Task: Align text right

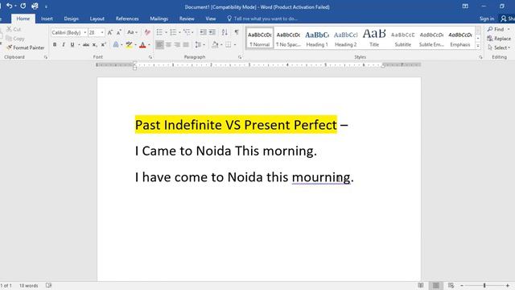Action: tap(177, 45)
